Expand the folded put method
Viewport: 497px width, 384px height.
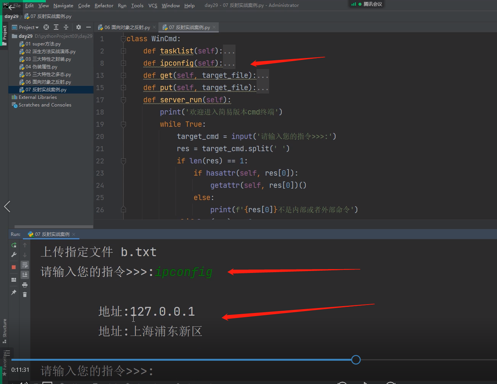coord(123,88)
